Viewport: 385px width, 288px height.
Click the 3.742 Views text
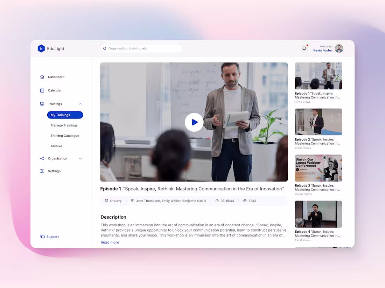(x=302, y=102)
